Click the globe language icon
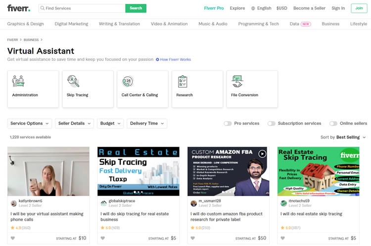 point(253,8)
